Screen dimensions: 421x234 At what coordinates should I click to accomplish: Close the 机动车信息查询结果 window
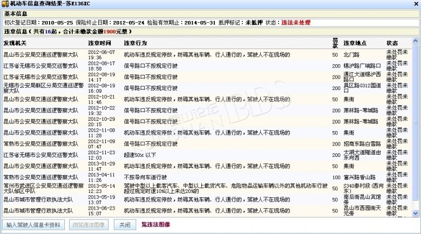[x=413, y=4]
